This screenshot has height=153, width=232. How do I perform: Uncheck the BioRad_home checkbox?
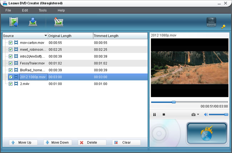tap(10, 70)
